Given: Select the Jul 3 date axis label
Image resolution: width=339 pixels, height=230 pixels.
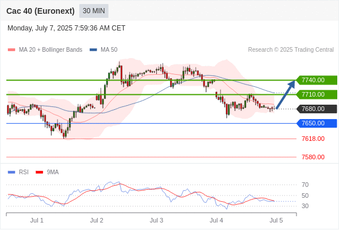Looking at the screenshot, I should [x=156, y=220].
